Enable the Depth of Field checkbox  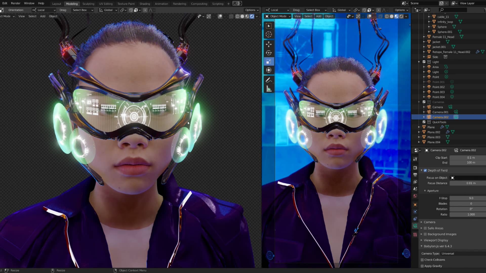pyautogui.click(x=425, y=170)
